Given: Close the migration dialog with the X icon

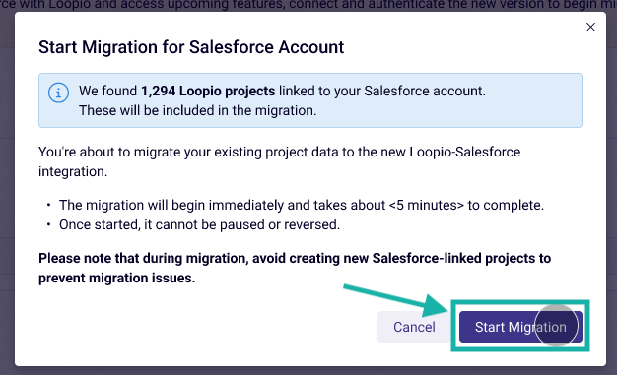Looking at the screenshot, I should (x=590, y=27).
